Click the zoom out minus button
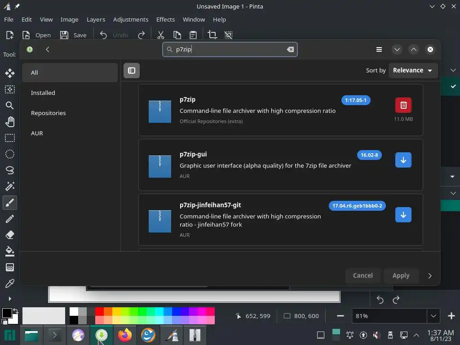Viewport: 460px width, 345px height. click(x=341, y=316)
